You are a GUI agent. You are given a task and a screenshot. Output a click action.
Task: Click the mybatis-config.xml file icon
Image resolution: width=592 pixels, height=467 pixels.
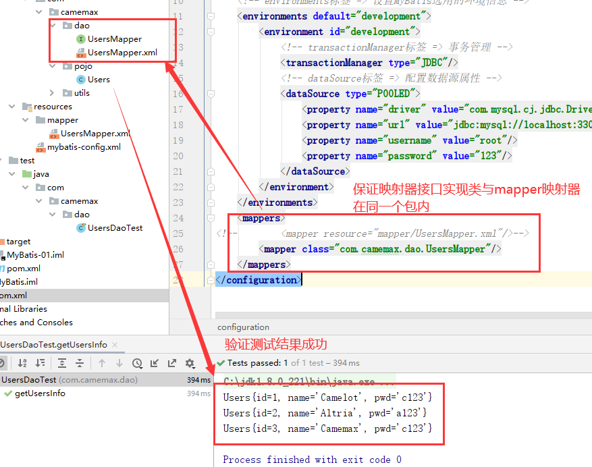tap(41, 147)
